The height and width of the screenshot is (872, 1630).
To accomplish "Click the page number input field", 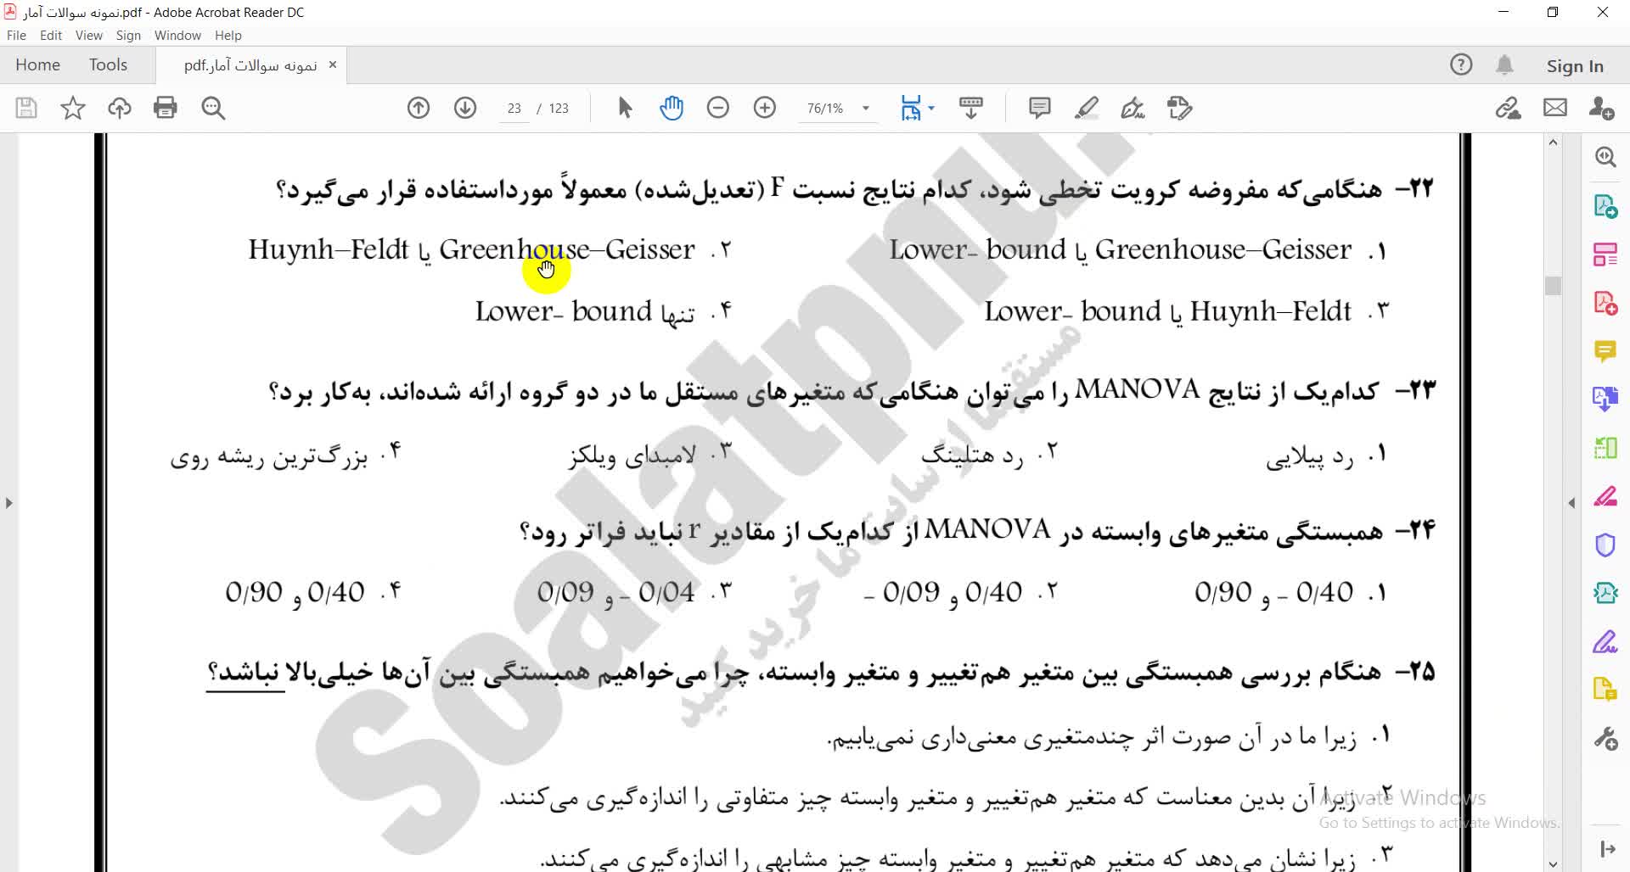I will tap(514, 109).
